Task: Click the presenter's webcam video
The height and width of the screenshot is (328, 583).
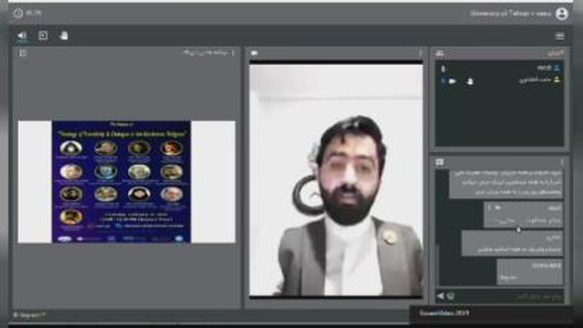Action: click(x=336, y=180)
